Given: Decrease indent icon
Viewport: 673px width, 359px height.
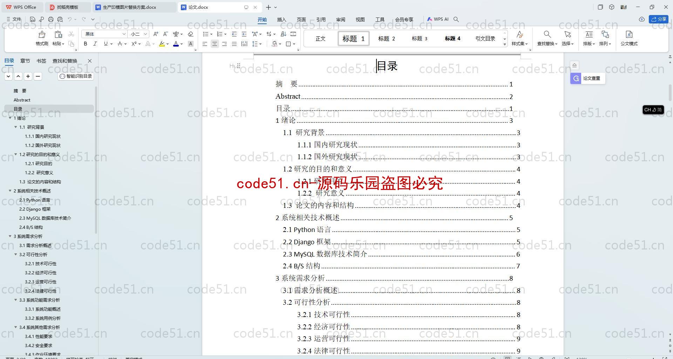Looking at the screenshot, I should click(x=234, y=34).
